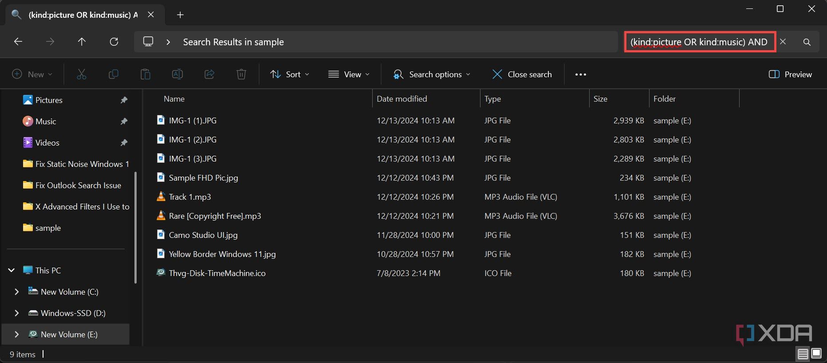Viewport: 827px width, 363px height.
Task: Sort by Size column header
Action: point(600,99)
